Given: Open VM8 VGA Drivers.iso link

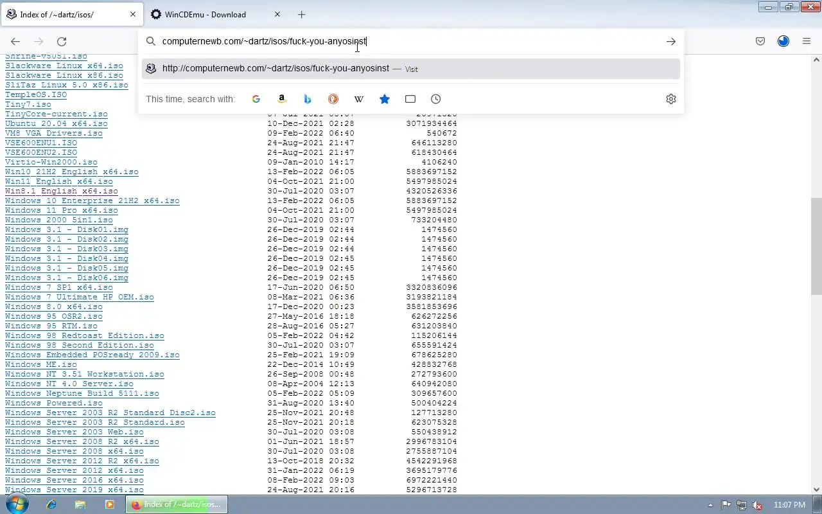Looking at the screenshot, I should [x=54, y=133].
